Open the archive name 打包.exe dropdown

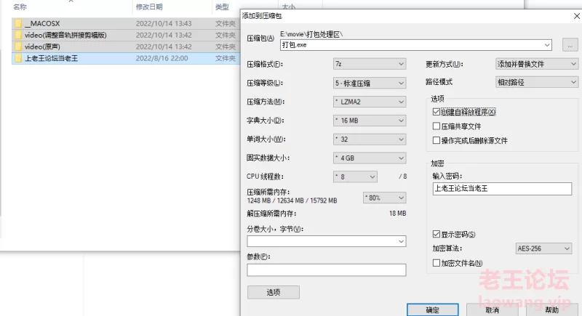point(547,45)
